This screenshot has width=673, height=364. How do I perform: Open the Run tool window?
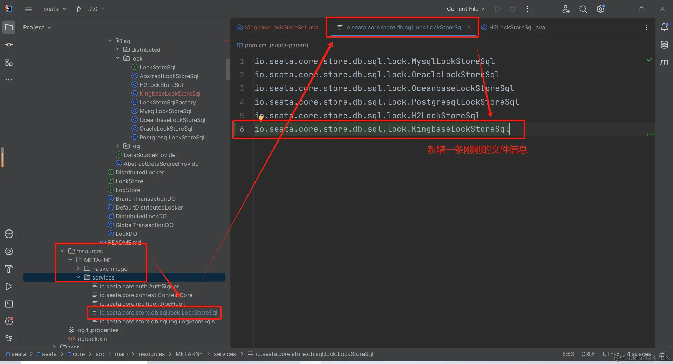(x=9, y=287)
